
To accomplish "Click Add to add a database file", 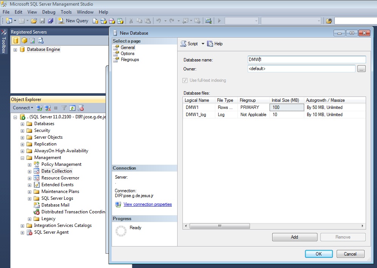I will pos(294,237).
